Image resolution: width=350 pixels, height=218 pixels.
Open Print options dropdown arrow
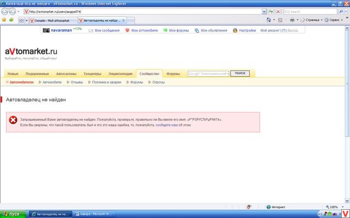pyautogui.click(x=297, y=20)
